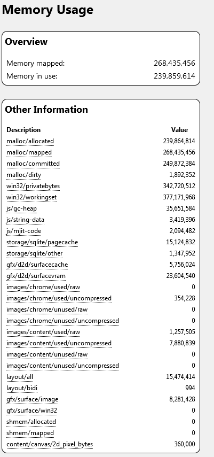Viewport: 214px width, 457px height.
Task: Click layout/bidi description label
Action: pyautogui.click(x=22, y=388)
